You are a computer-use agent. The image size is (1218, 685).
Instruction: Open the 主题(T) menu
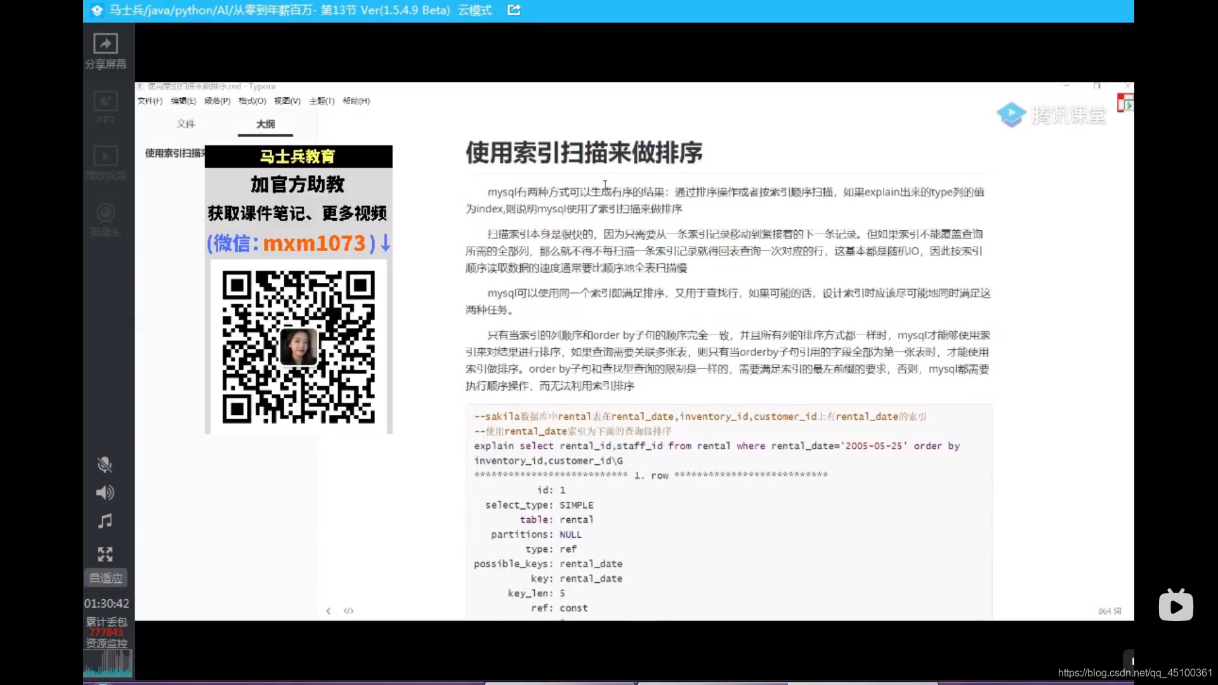tap(322, 101)
